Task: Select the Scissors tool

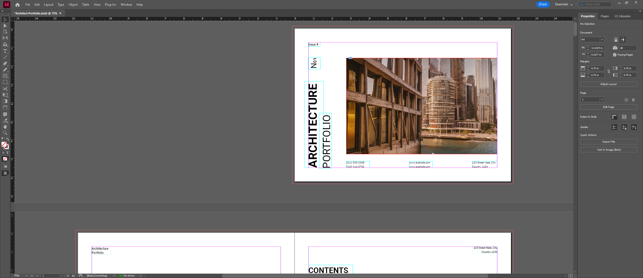Action: [5, 89]
